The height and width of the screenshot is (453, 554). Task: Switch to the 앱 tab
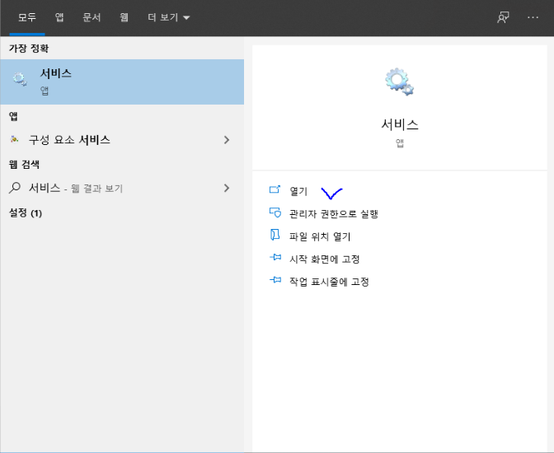(x=59, y=17)
